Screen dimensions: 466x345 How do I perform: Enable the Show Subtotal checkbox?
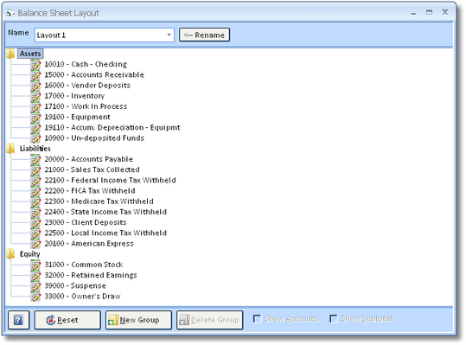pyautogui.click(x=334, y=319)
